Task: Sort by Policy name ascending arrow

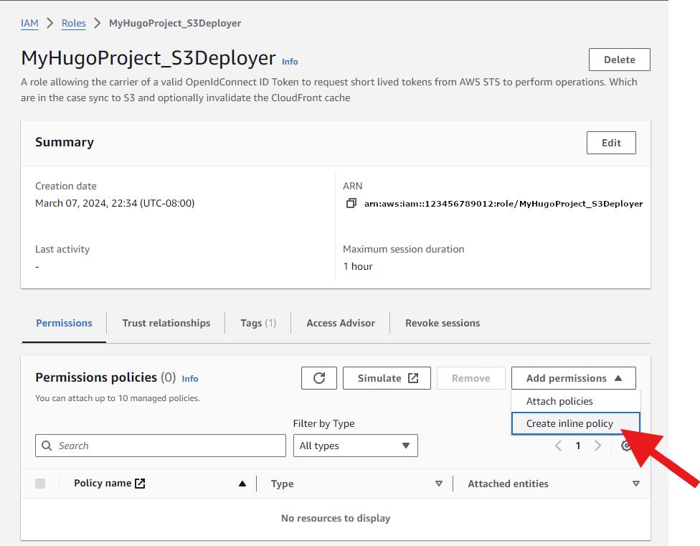Action: pos(242,484)
